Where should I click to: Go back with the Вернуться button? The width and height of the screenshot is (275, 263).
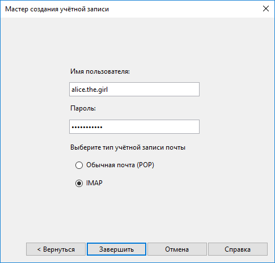[x=56, y=249]
